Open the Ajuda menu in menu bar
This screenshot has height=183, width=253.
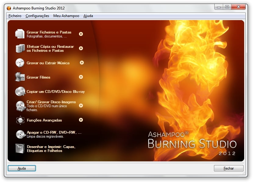point(88,16)
